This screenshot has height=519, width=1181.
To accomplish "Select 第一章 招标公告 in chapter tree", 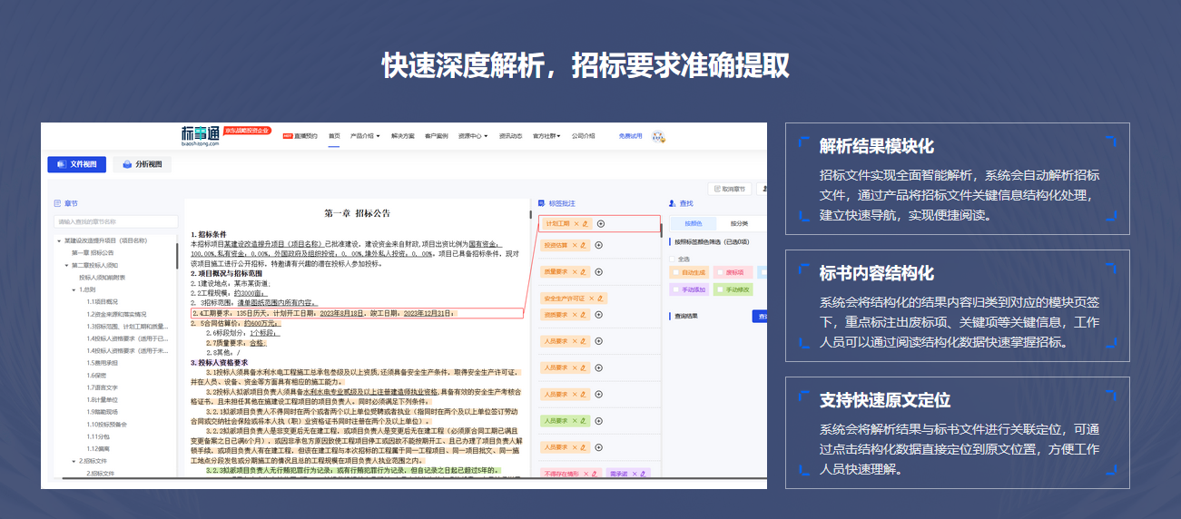I will click(x=93, y=252).
